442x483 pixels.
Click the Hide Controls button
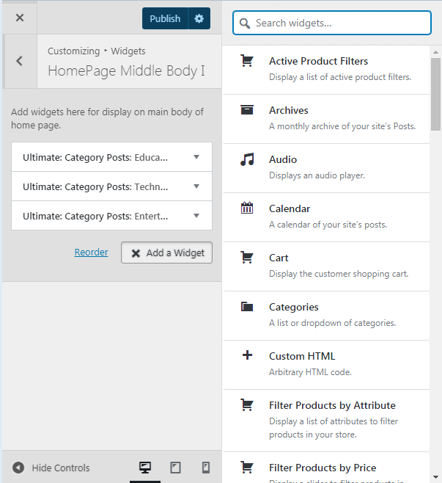[51, 468]
